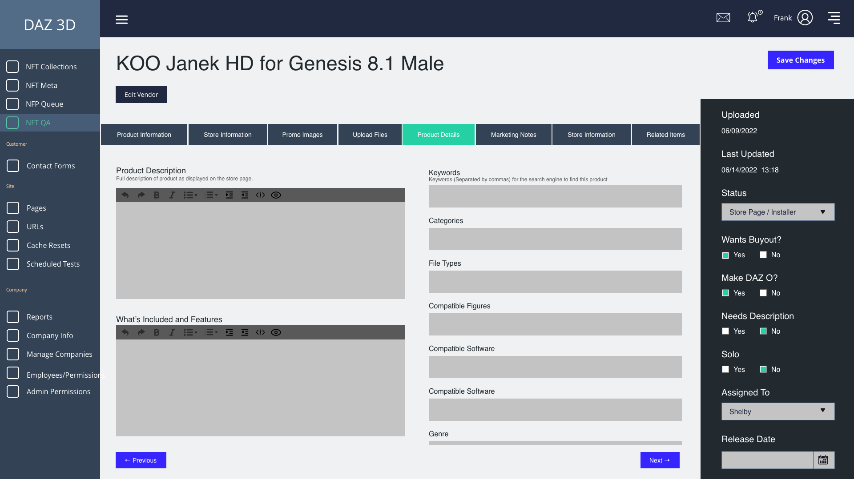Click Save Changes button
Image resolution: width=854 pixels, height=479 pixels.
pyautogui.click(x=801, y=60)
